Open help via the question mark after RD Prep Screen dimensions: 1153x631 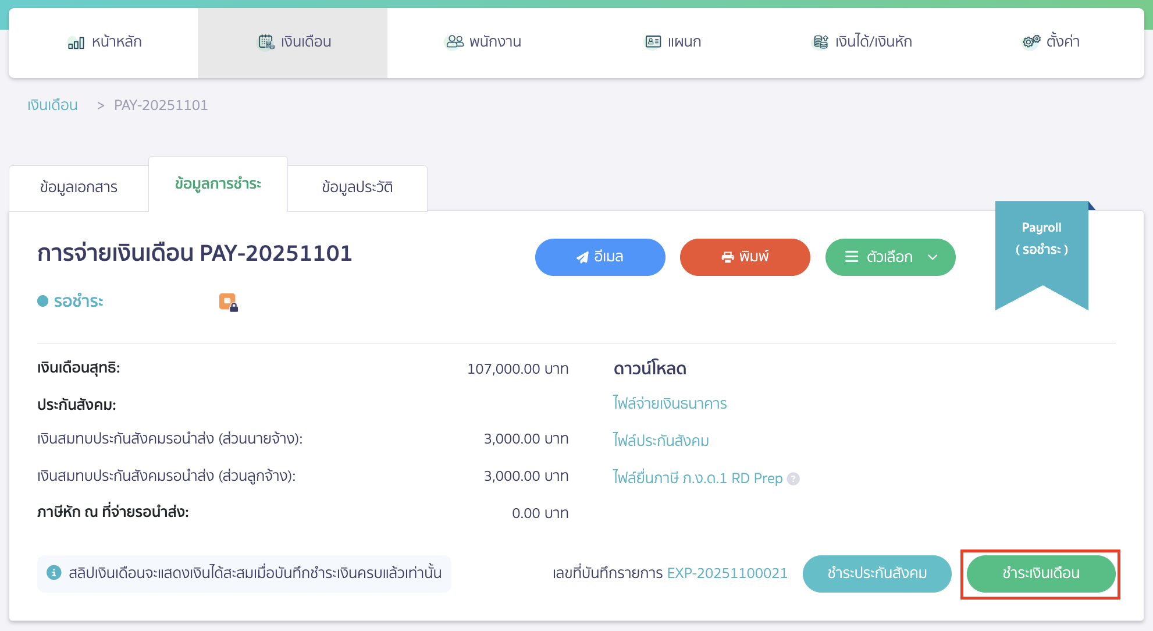pos(793,478)
